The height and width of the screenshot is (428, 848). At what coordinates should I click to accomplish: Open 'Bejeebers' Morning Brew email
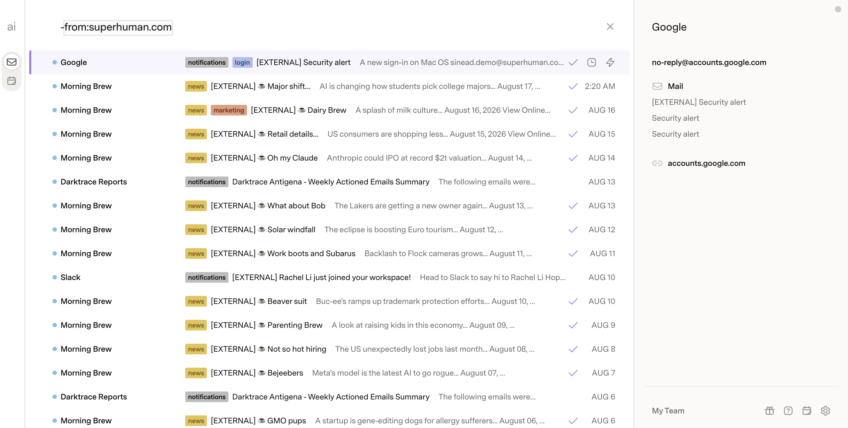click(329, 373)
